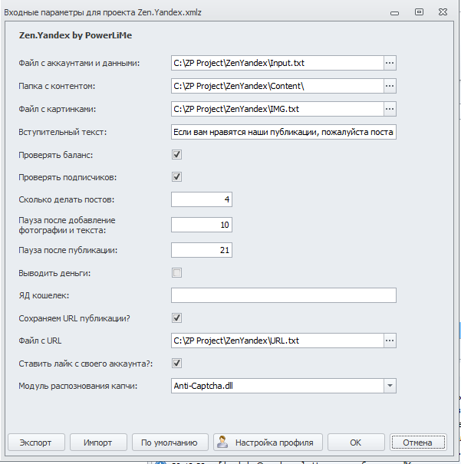Click the Файл с аккаунтами и данными label

(79, 63)
